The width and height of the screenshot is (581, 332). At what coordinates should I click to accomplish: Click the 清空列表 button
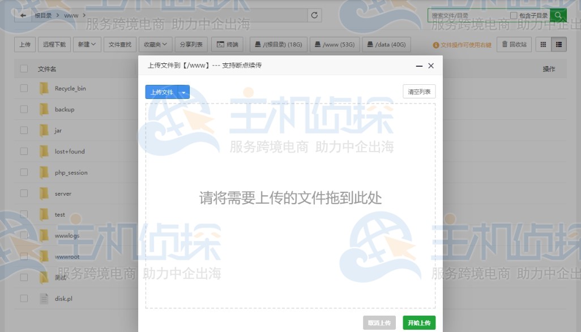point(418,91)
